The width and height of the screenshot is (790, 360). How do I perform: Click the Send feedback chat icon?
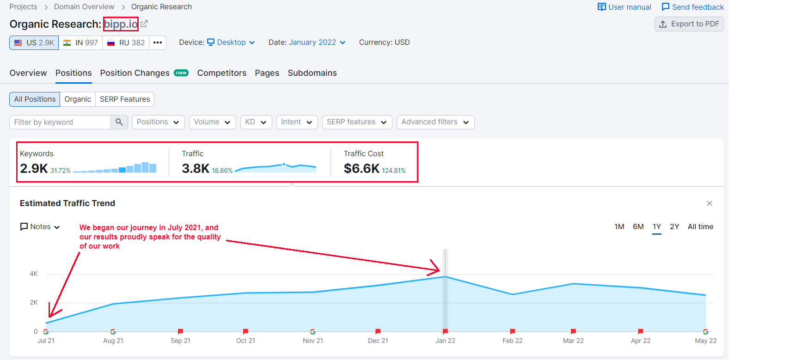pos(665,7)
